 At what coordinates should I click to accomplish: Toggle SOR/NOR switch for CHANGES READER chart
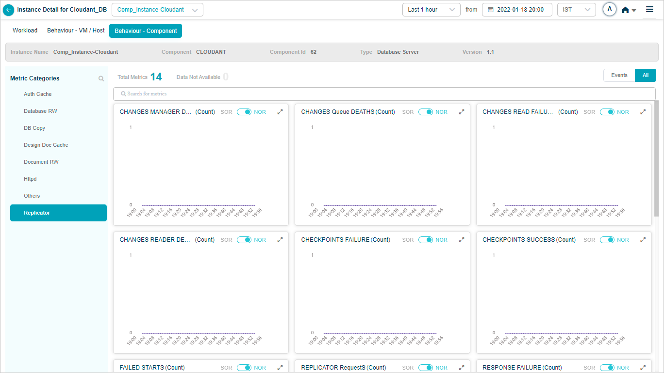[x=244, y=240]
